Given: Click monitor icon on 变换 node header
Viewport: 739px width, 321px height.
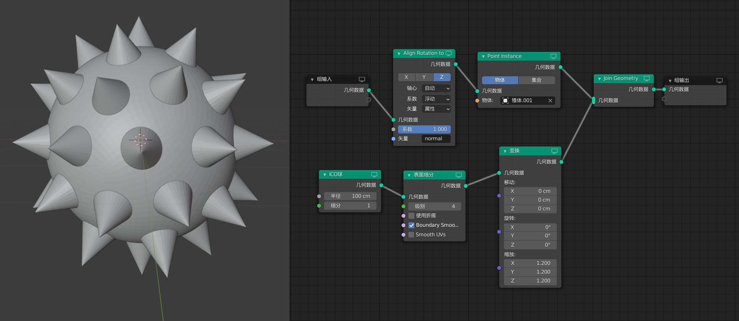Looking at the screenshot, I should click(x=554, y=151).
